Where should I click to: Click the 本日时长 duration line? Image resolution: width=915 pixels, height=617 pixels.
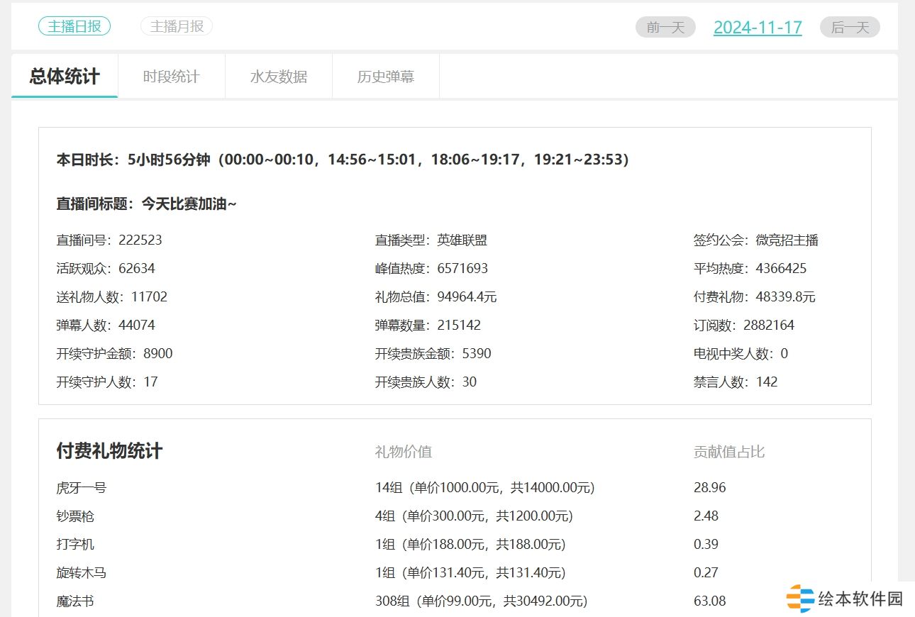coord(343,160)
